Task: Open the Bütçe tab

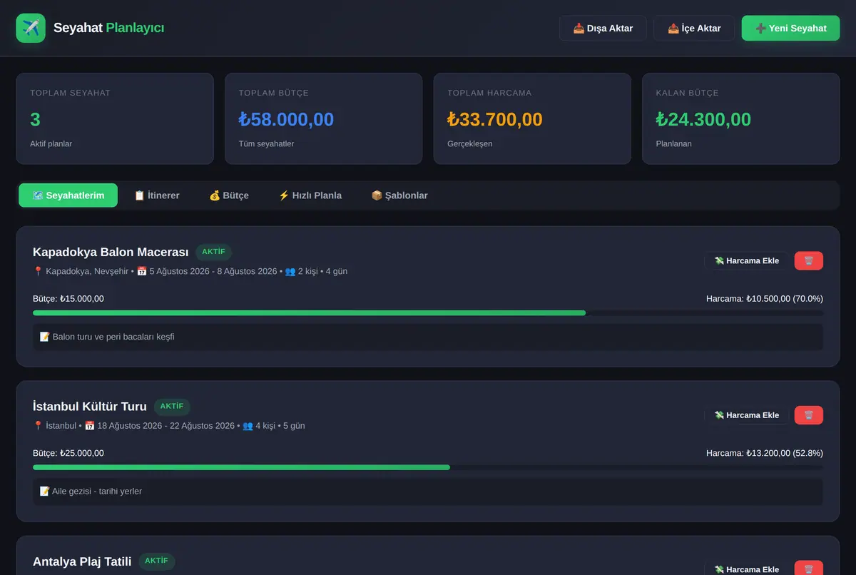Action: pos(229,195)
